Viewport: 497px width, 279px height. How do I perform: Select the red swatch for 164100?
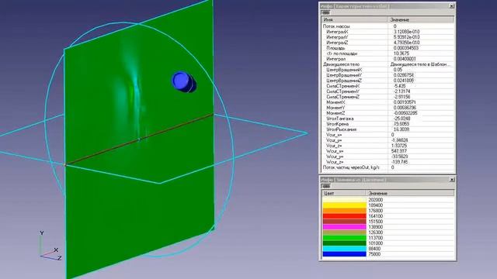[x=344, y=216]
